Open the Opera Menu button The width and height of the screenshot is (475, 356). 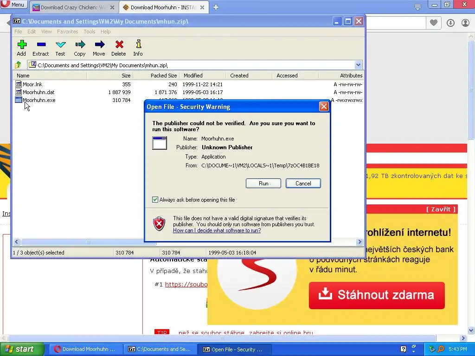pyautogui.click(x=14, y=5)
